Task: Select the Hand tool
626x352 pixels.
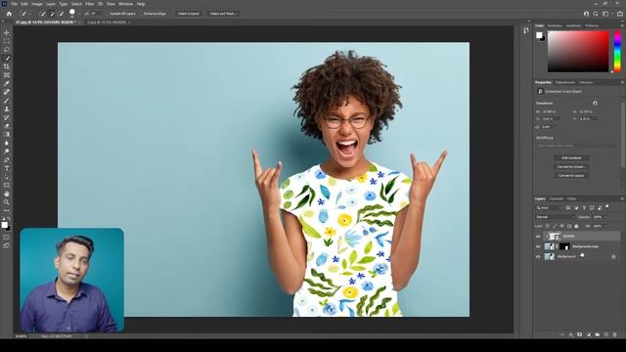Action: [x=7, y=194]
